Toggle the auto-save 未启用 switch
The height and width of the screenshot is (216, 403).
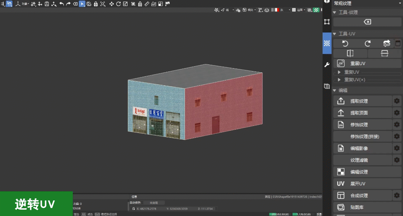pyautogui.click(x=153, y=203)
